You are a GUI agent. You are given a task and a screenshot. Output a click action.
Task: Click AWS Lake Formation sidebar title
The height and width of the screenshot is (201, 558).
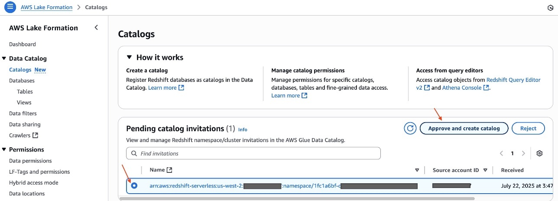[x=43, y=28]
